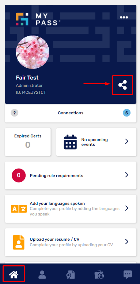Expand Upload your resume / CV chevron
Viewport: 140px width, 284px height.
(x=126, y=241)
